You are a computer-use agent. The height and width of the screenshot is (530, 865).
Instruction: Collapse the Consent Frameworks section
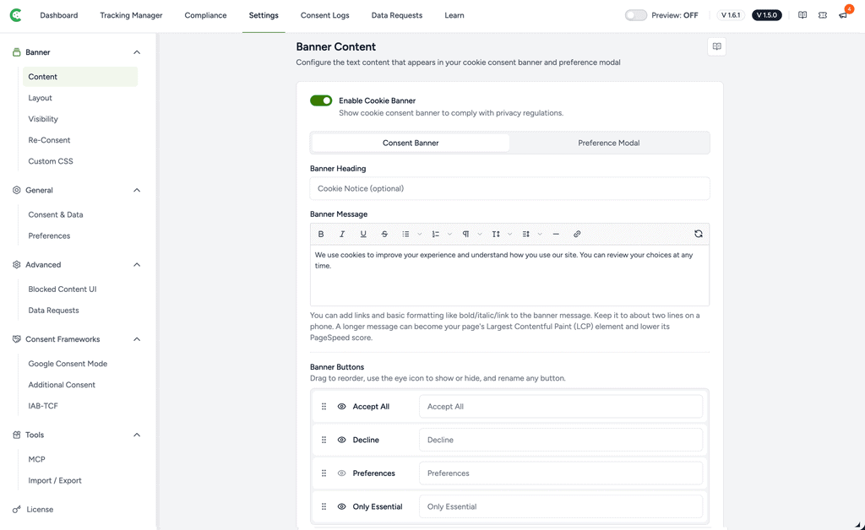(x=137, y=339)
